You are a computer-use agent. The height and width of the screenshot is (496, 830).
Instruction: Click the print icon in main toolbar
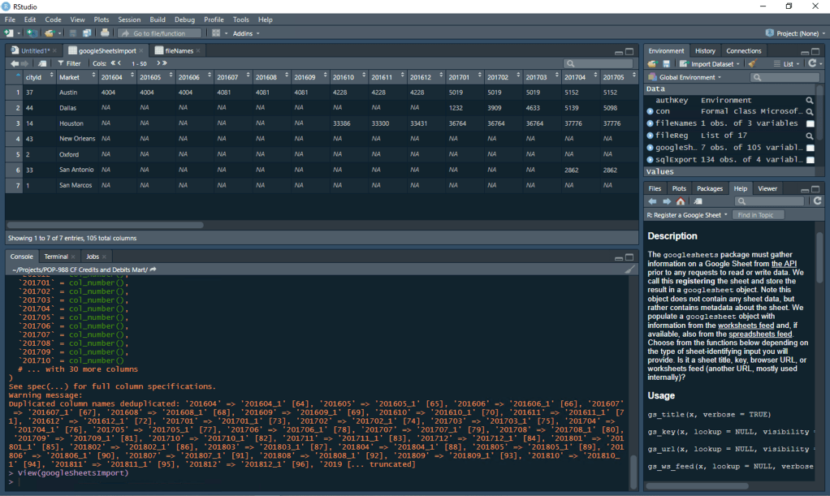coord(105,33)
